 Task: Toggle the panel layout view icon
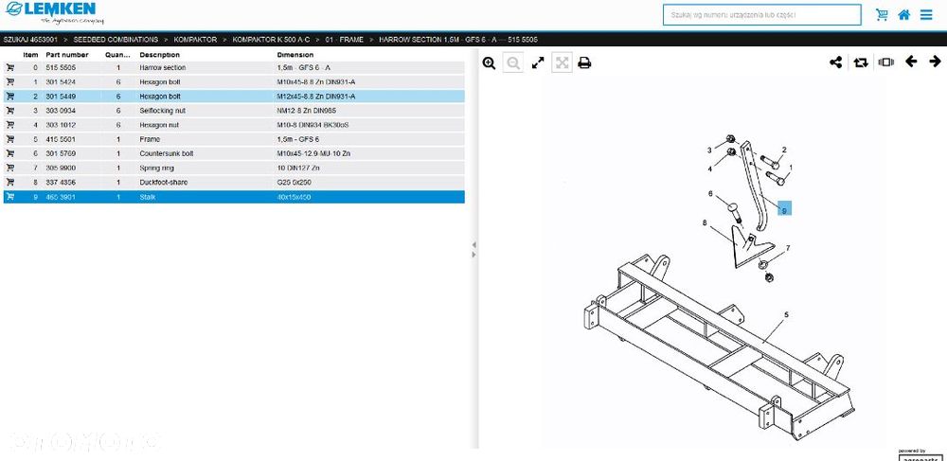click(886, 62)
